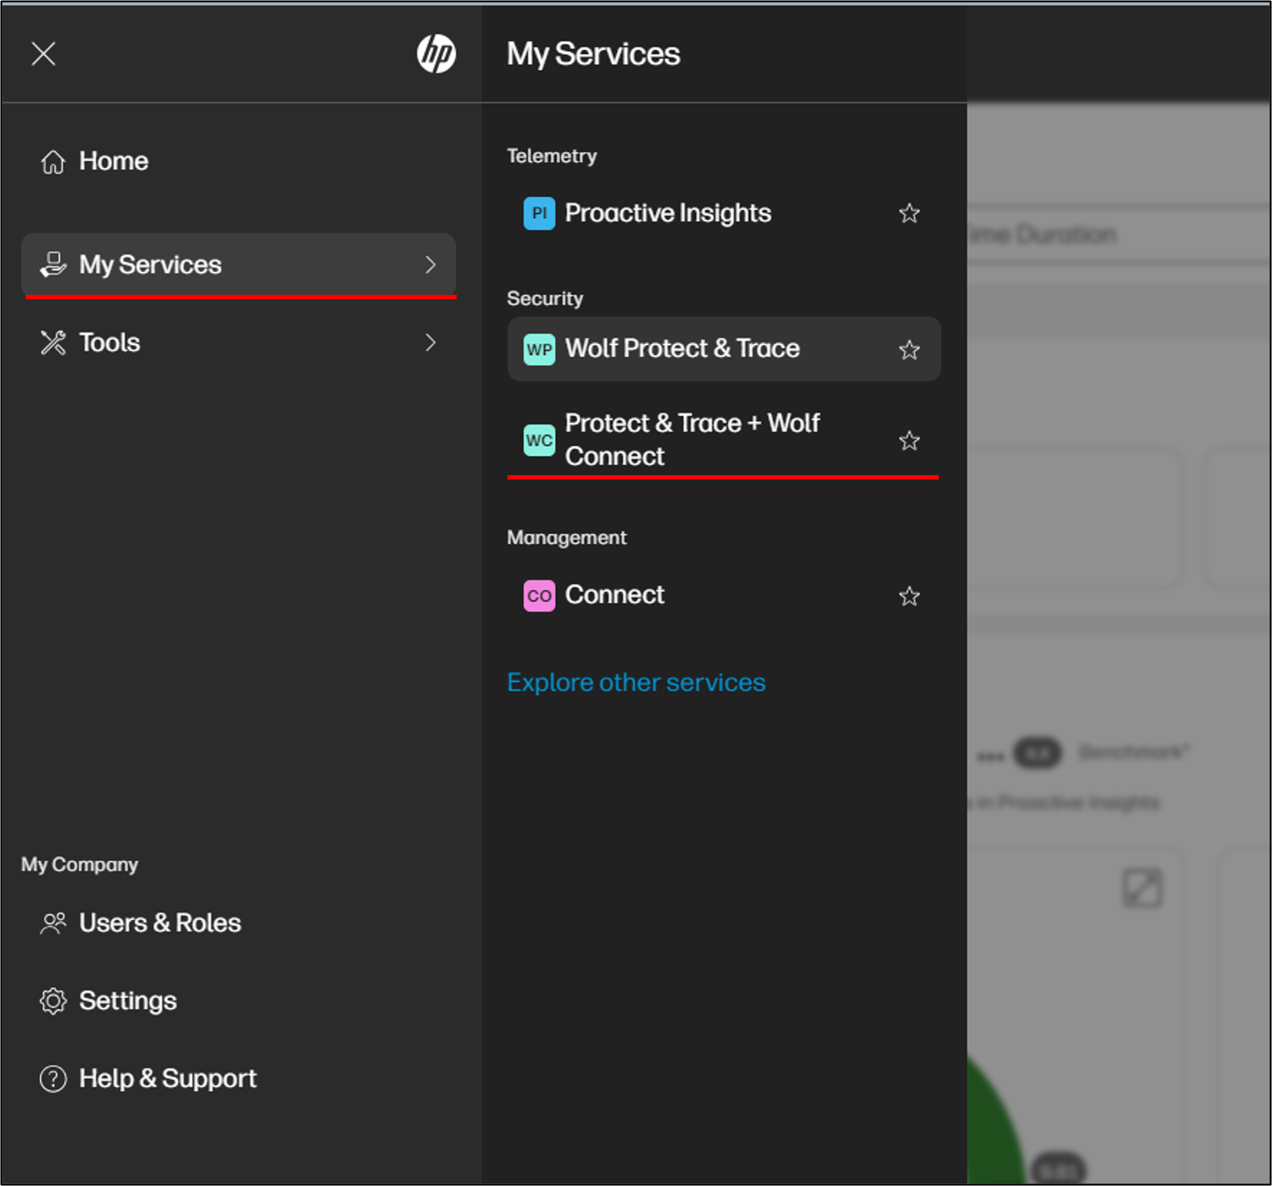
Task: Click the Explore other services link
Action: [636, 683]
